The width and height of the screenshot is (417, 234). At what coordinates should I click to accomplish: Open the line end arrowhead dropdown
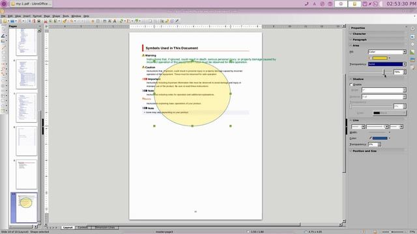396,127
